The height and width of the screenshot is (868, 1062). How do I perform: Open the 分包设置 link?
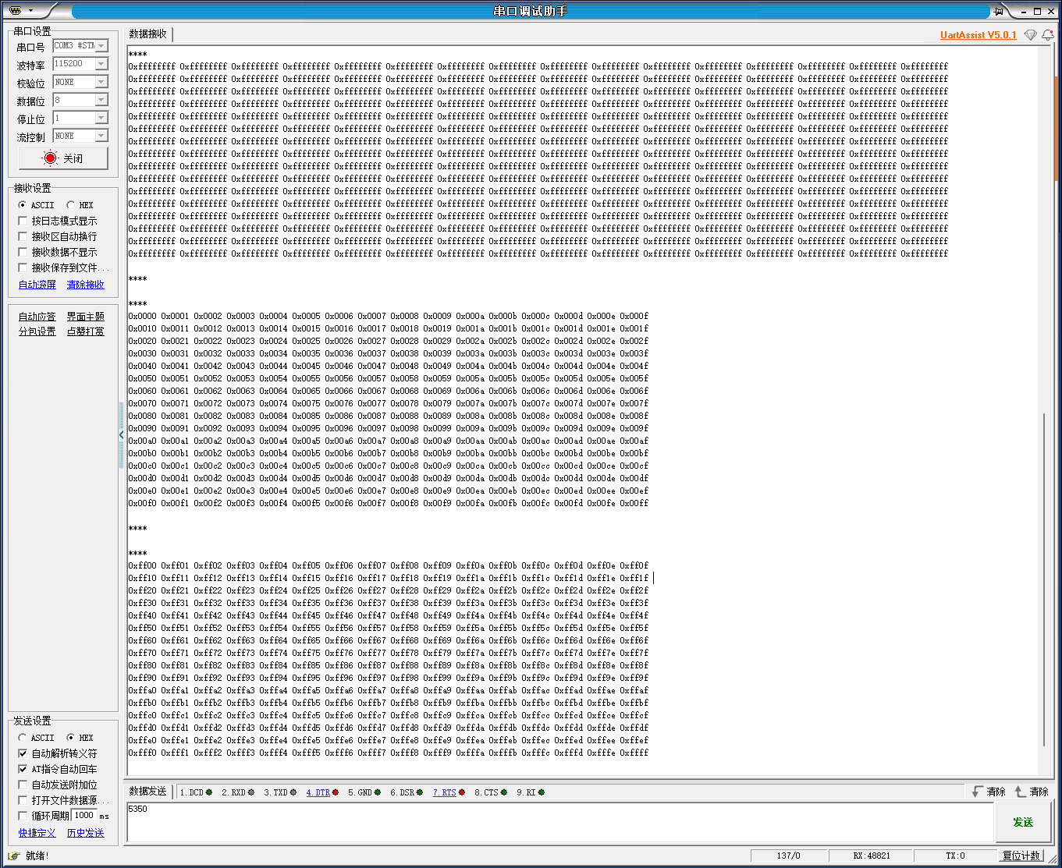37,331
